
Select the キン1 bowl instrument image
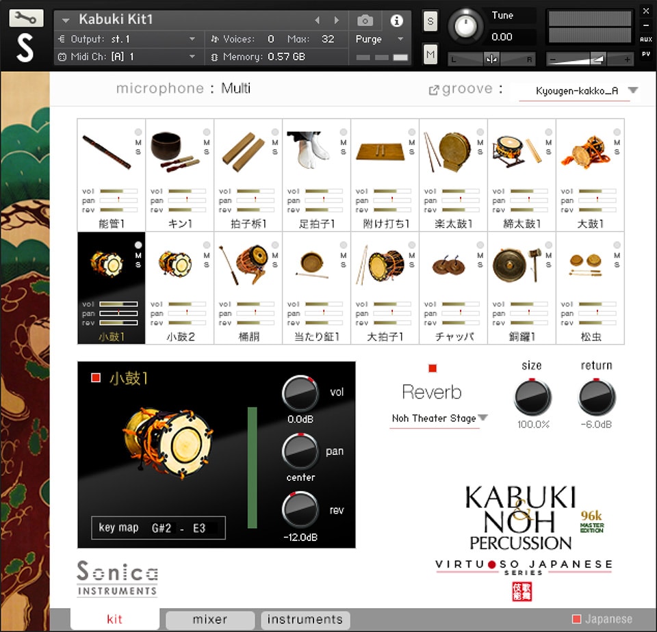pyautogui.click(x=175, y=152)
